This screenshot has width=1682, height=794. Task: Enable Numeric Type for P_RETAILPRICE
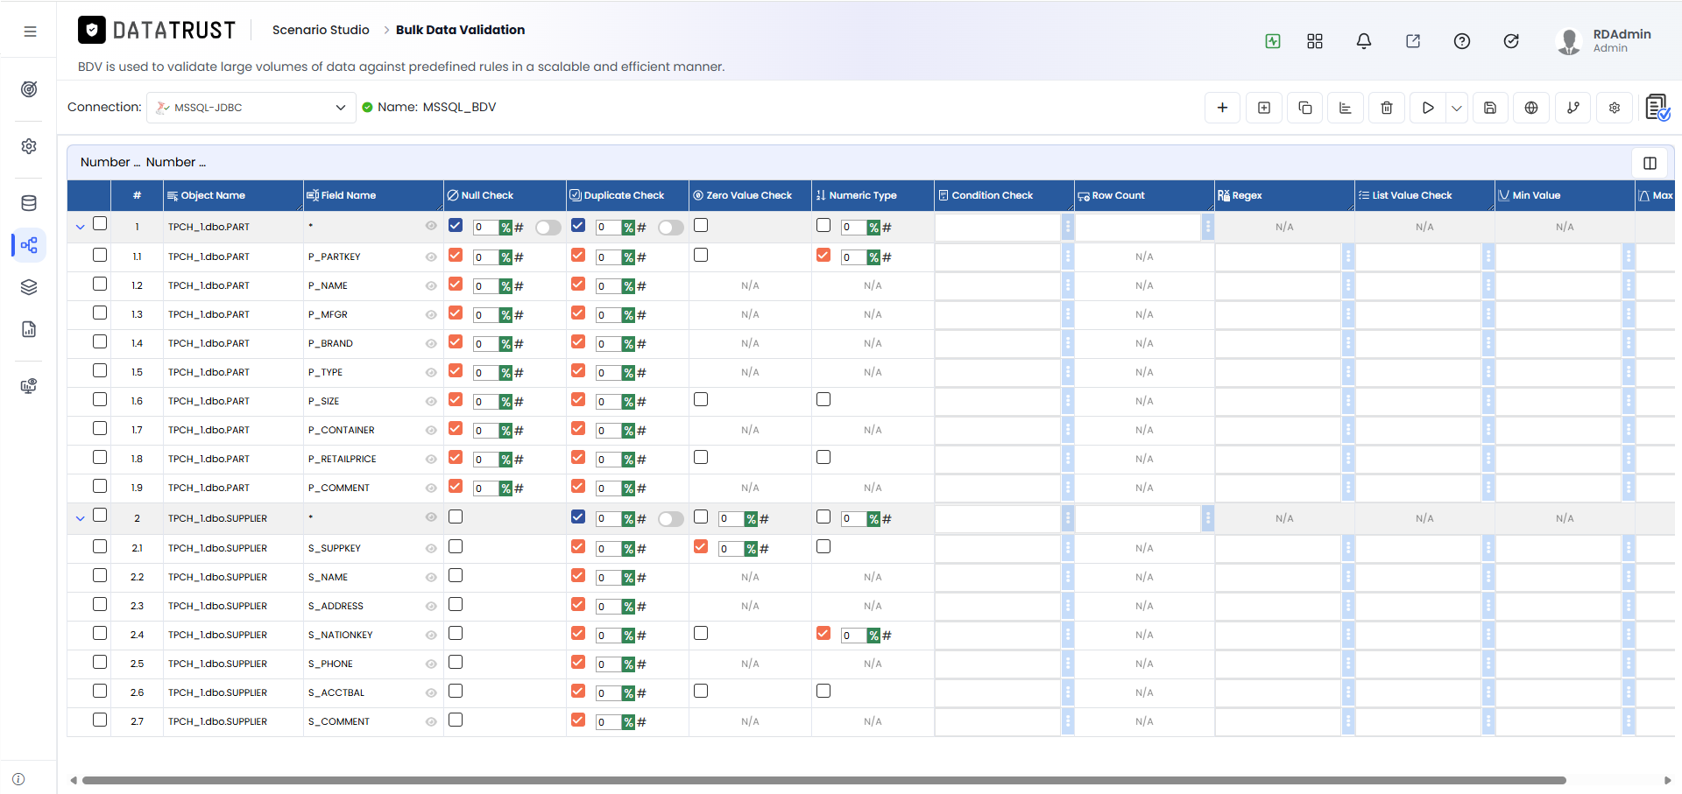(x=823, y=457)
